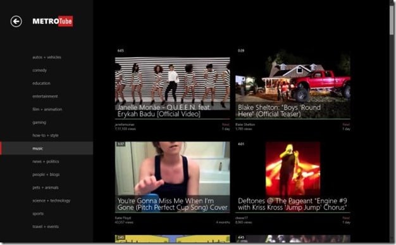Open the pets + animals category
The width and height of the screenshot is (396, 245).
click(x=46, y=187)
